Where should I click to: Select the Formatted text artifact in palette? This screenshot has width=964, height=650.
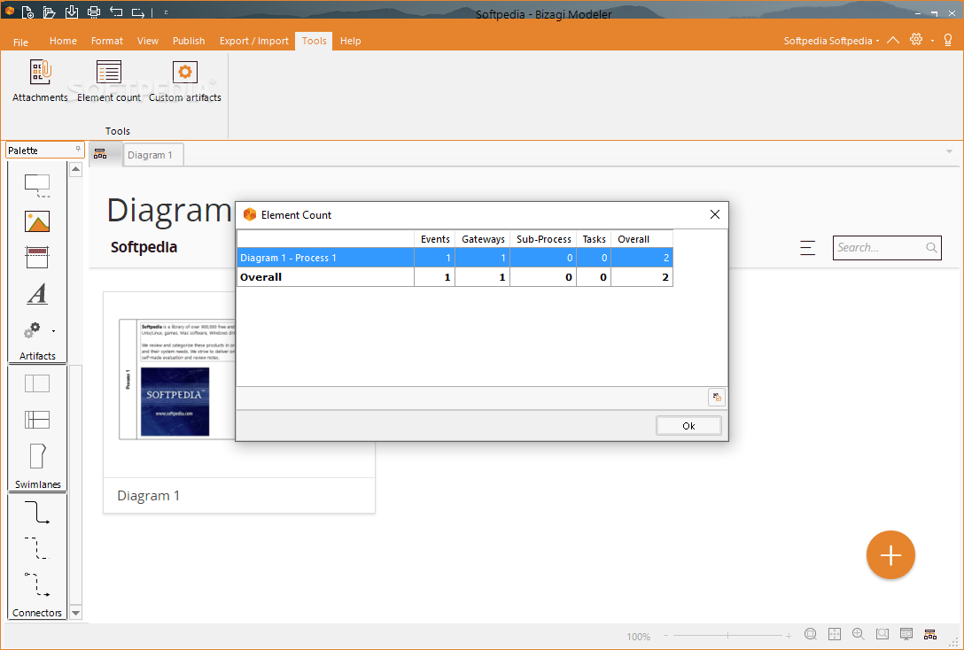[37, 294]
